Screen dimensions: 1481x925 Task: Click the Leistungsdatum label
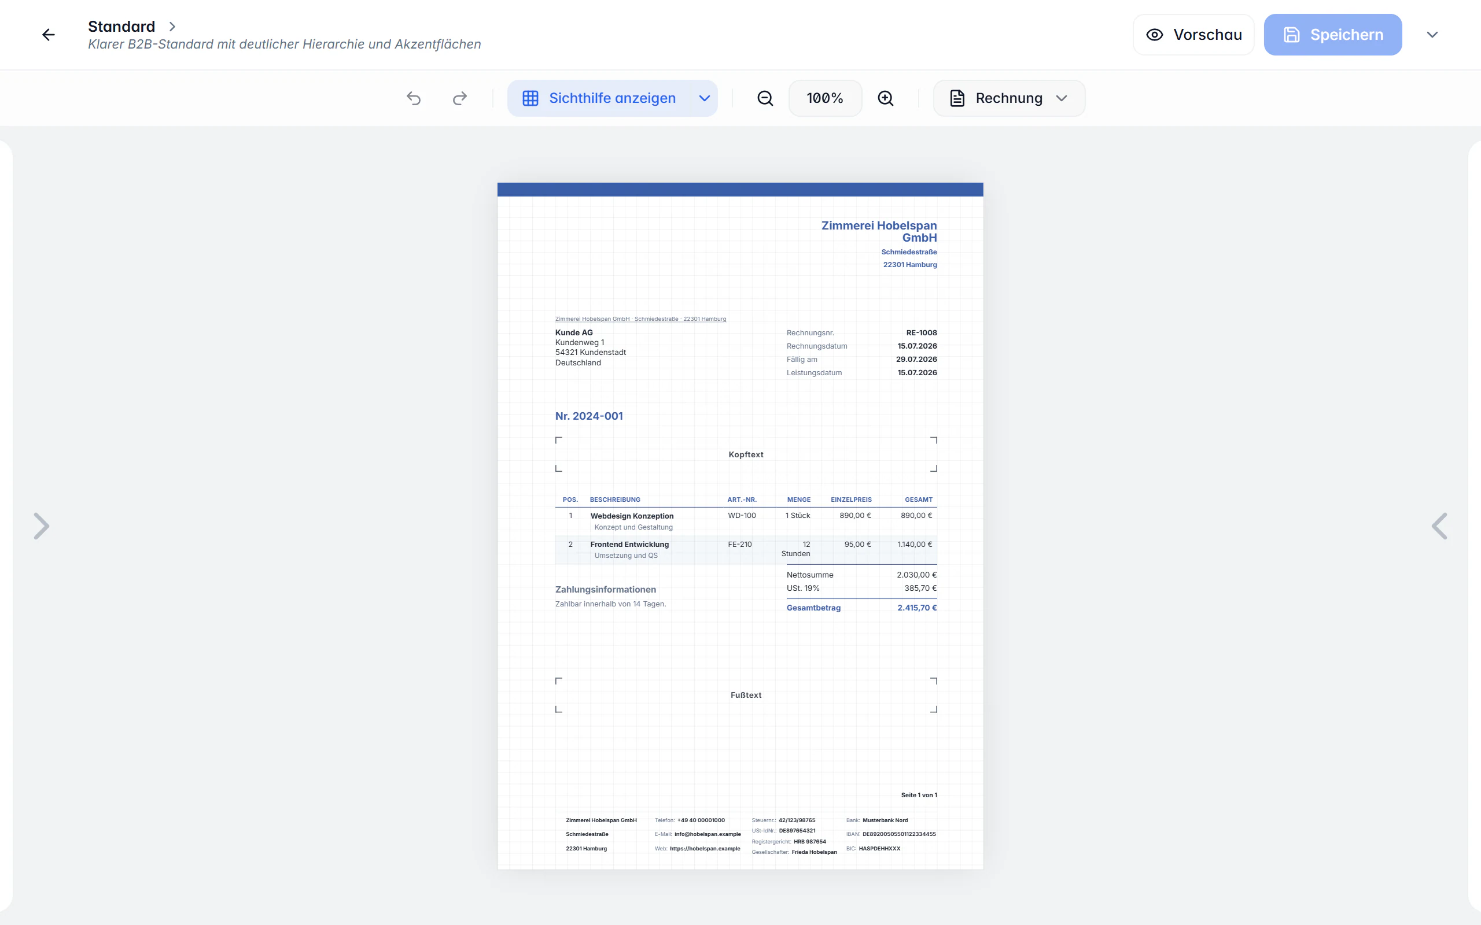point(814,372)
